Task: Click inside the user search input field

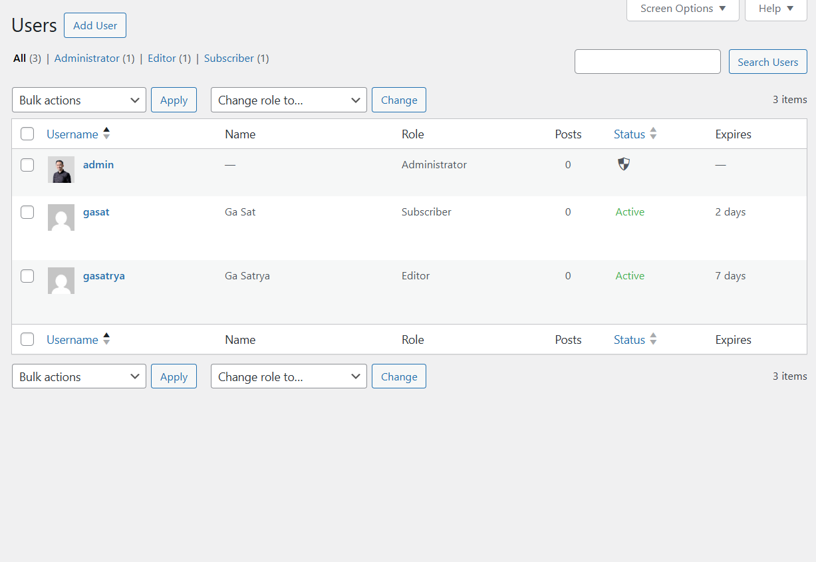Action: coord(647,61)
